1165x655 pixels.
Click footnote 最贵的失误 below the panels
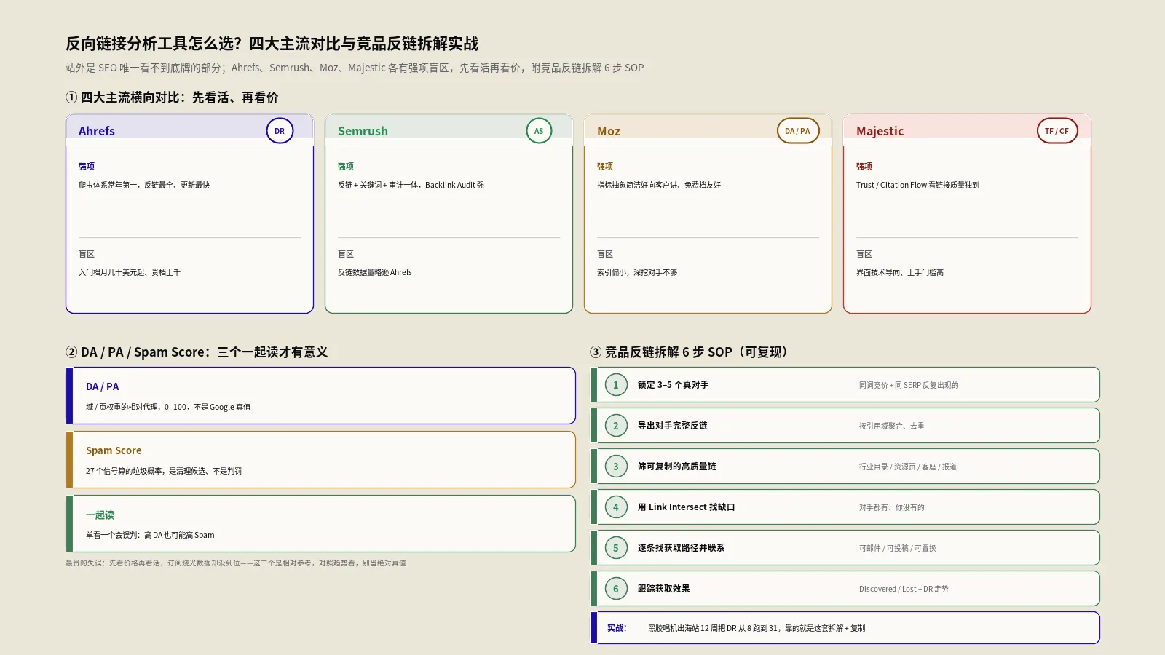click(236, 563)
